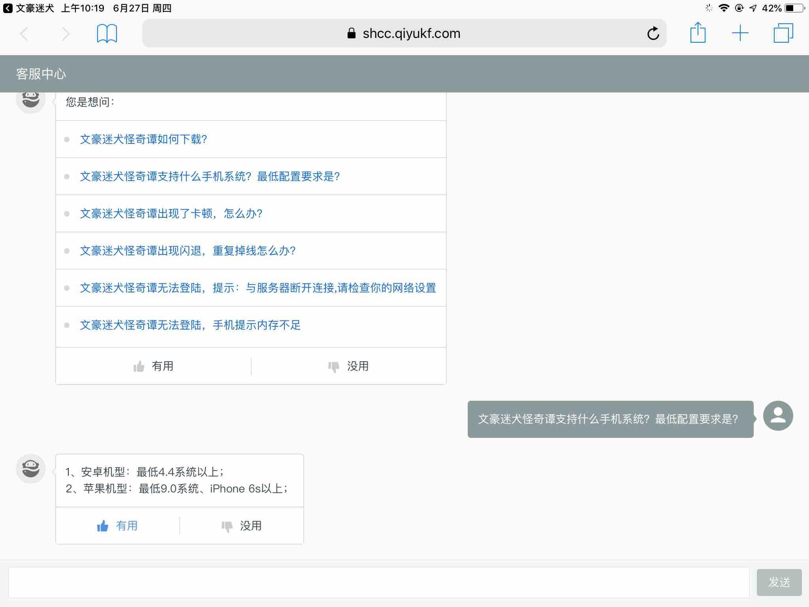
Task: Open the link 出现闪退，重复掉线怎么办?
Action: point(188,251)
